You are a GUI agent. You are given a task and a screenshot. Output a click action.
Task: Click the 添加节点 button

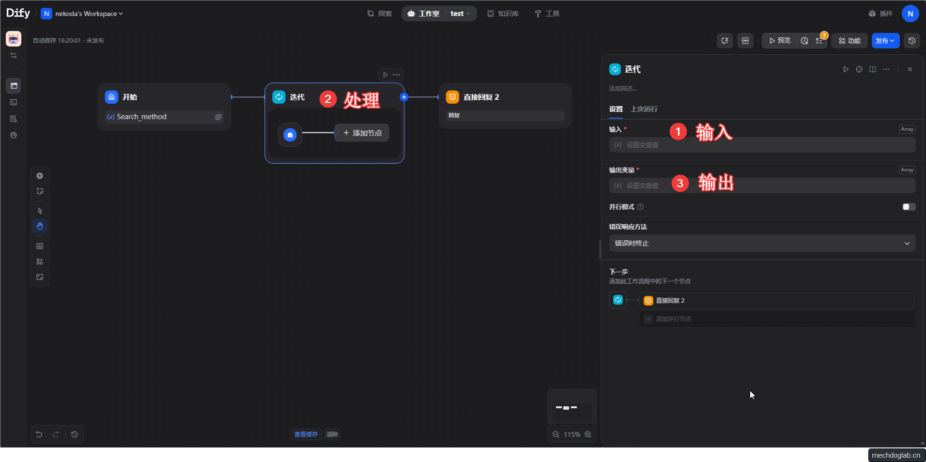tap(362, 133)
